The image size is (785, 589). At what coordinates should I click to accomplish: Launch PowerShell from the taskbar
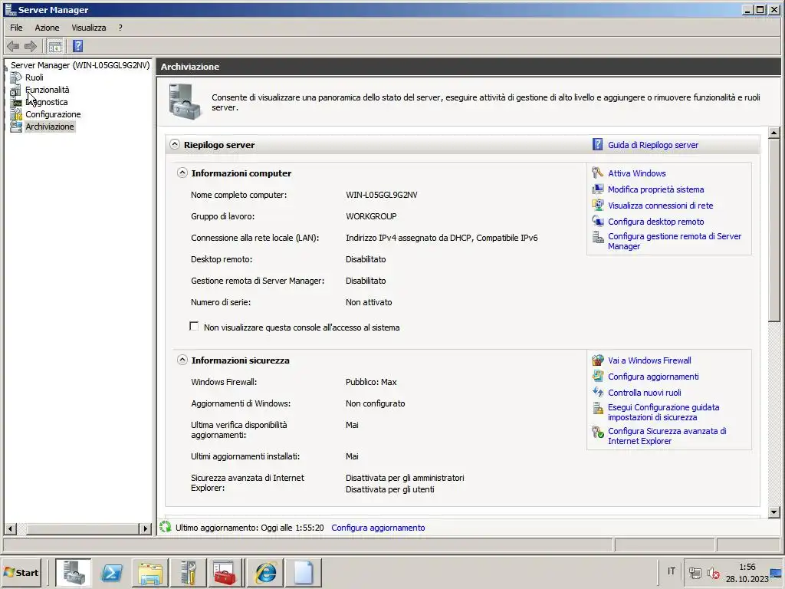112,572
